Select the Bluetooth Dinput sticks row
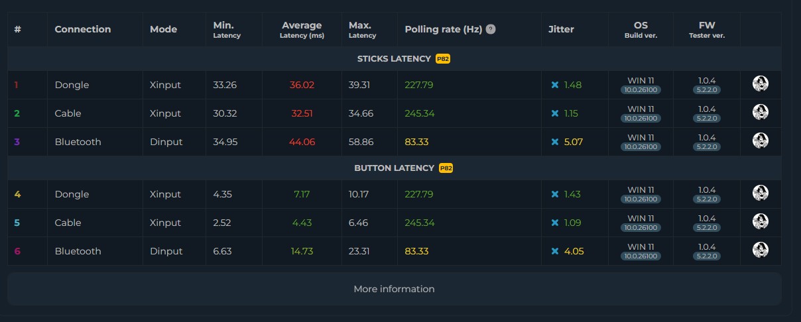Viewport: 801px width, 322px height. [394, 142]
